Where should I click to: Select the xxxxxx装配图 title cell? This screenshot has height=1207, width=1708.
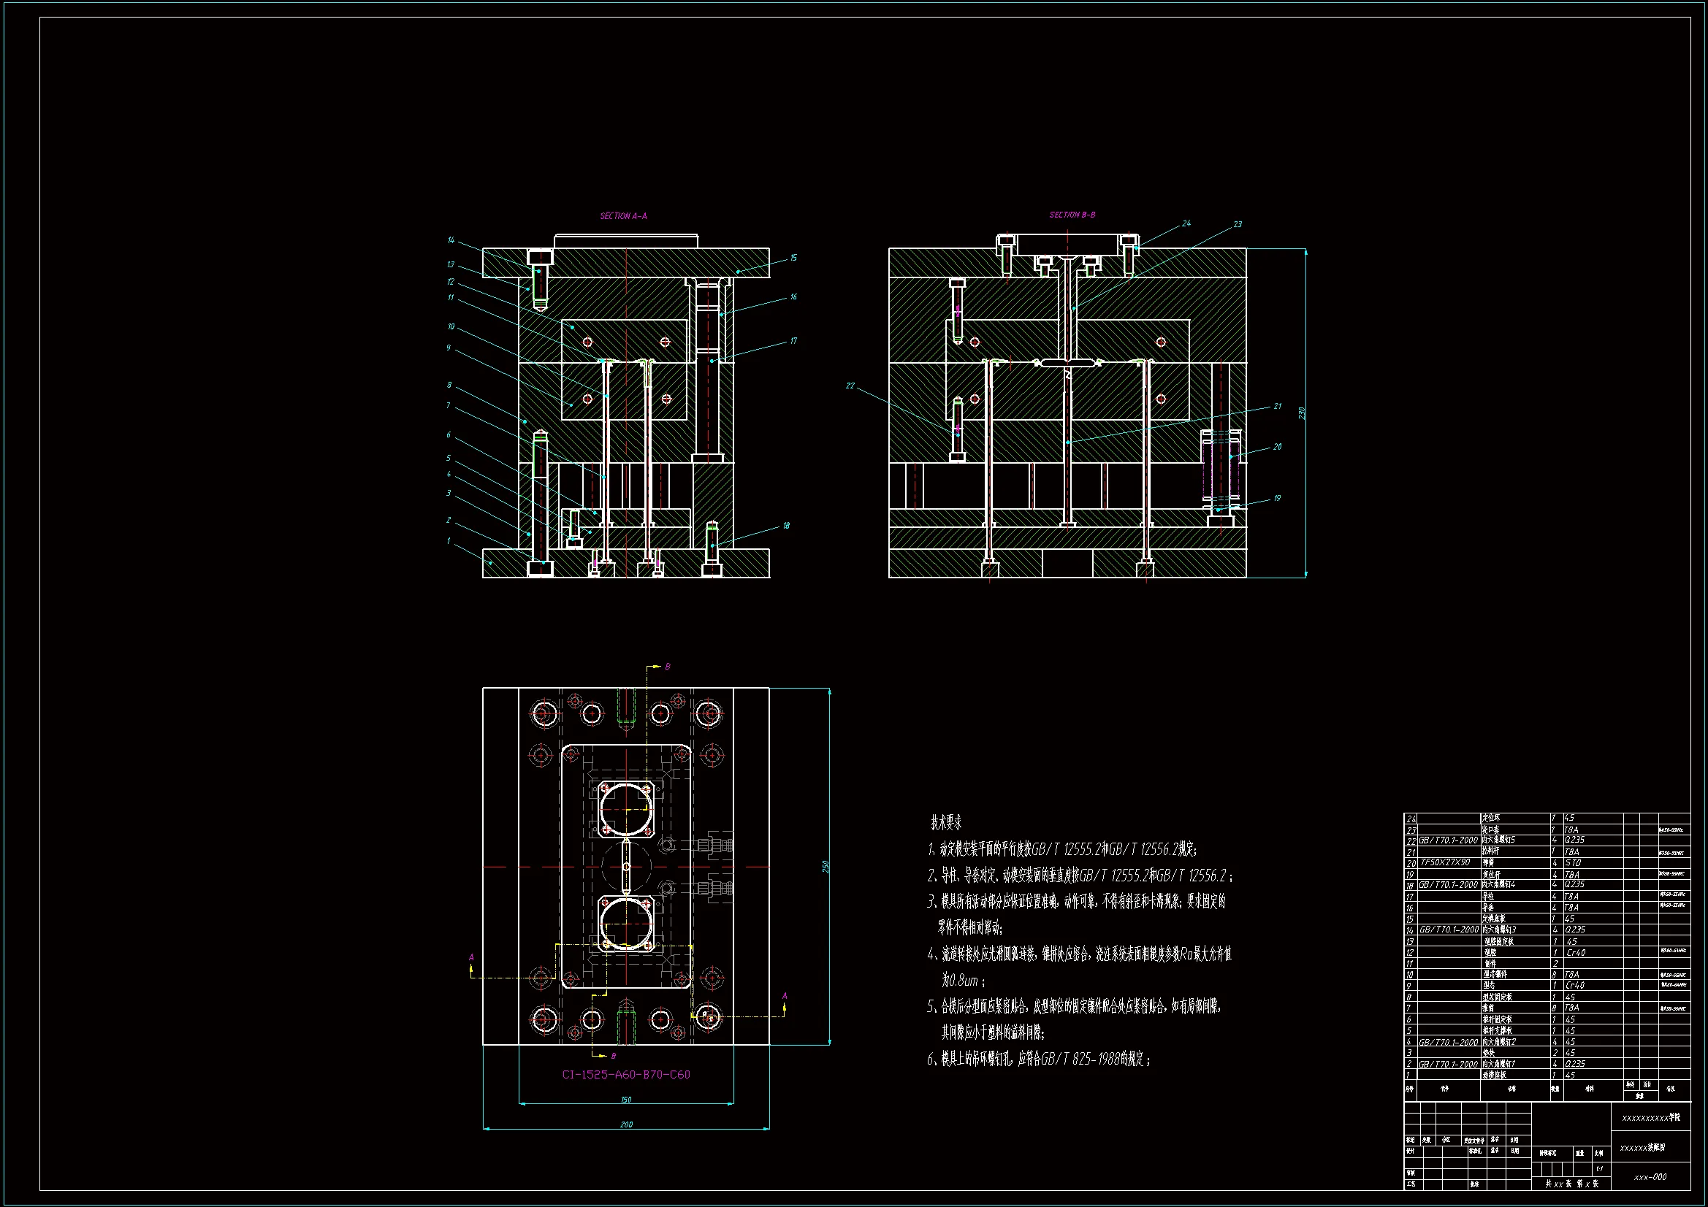tap(1642, 1148)
